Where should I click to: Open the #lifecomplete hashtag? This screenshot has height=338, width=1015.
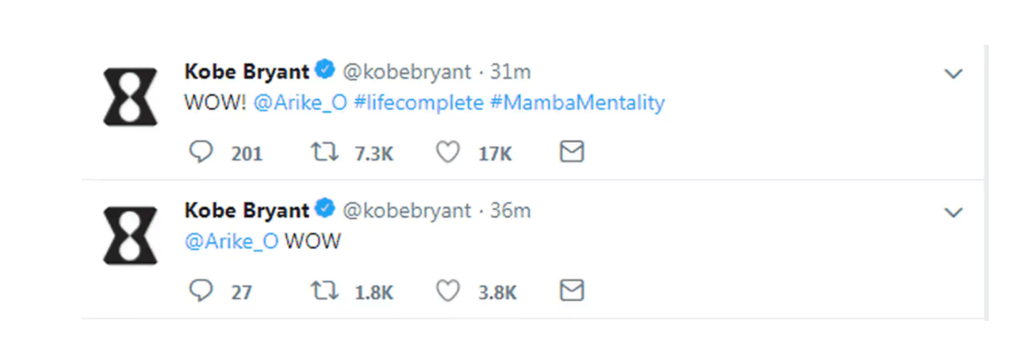[418, 103]
